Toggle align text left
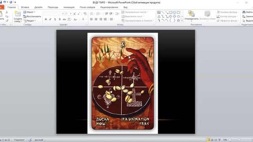The image size is (253, 142). (91, 19)
